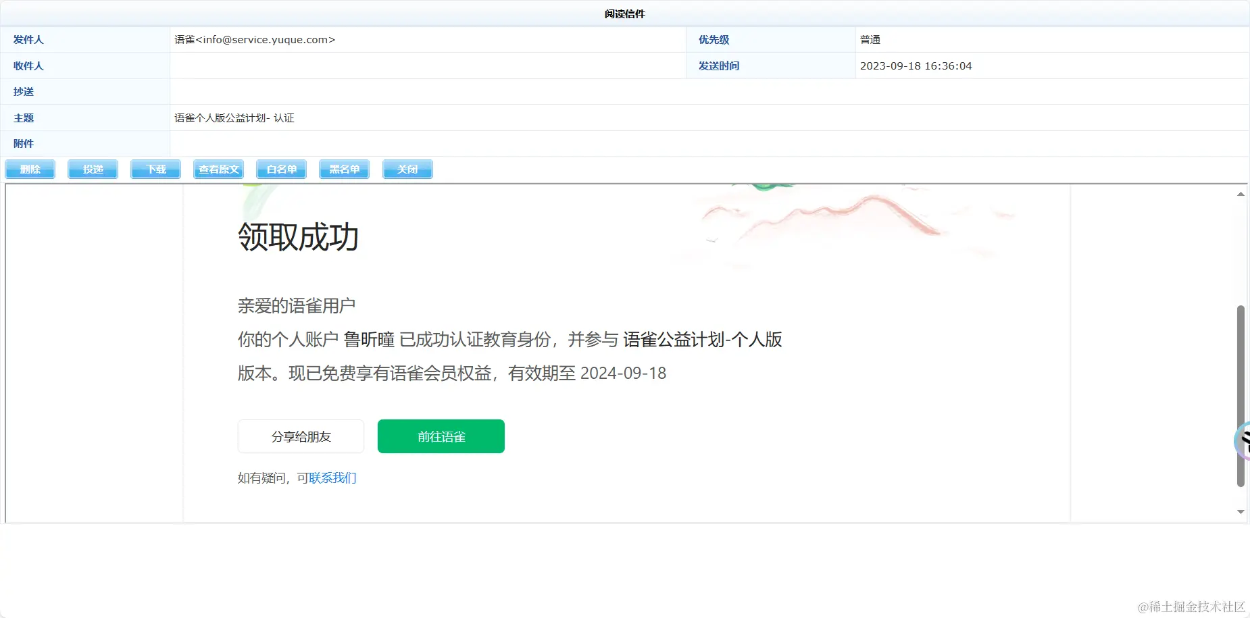
Task: Click the scrollbar up arrow
Action: (x=1241, y=195)
